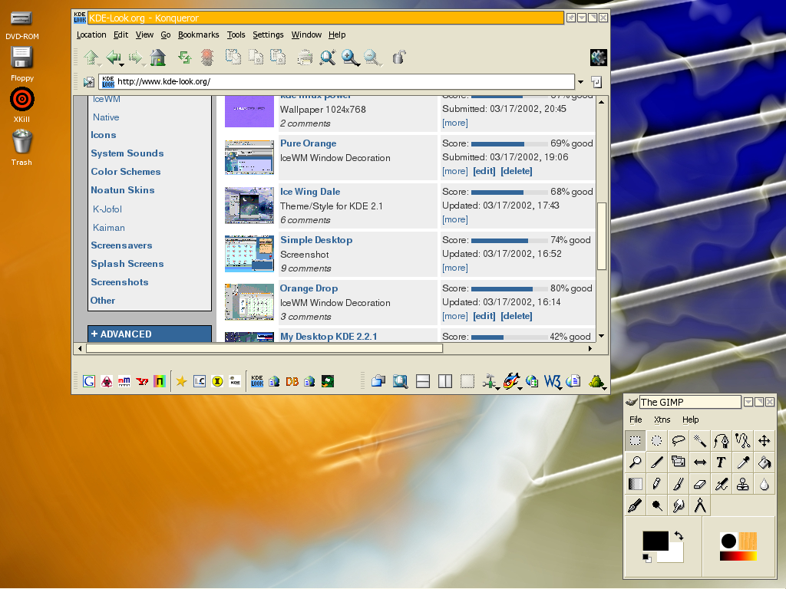
Task: Select the Clone stamp tool in GIMP
Action: [x=743, y=484]
